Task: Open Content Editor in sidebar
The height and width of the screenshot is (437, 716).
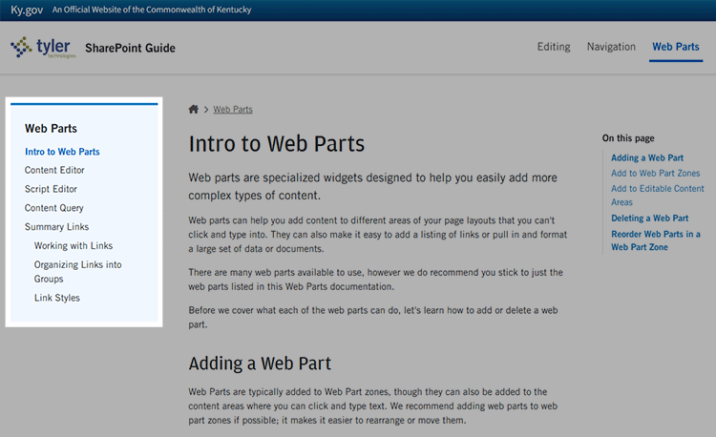Action: (x=54, y=170)
